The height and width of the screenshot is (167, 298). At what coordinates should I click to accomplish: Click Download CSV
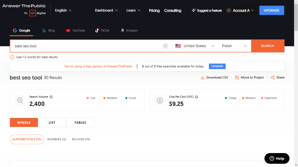[214, 77]
